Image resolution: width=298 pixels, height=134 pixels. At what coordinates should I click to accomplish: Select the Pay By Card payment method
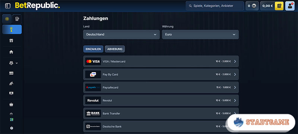pyautogui.click(x=161, y=74)
